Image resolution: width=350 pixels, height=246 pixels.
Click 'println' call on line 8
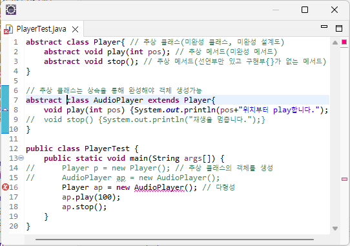[x=200, y=110]
